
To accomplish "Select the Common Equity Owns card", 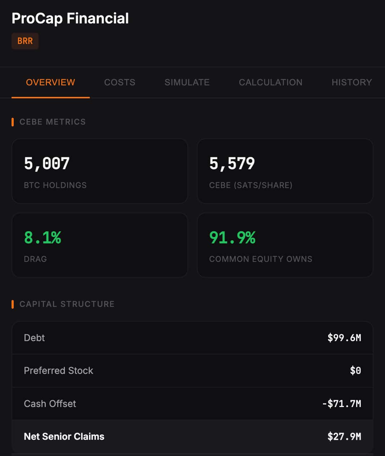I will click(285, 245).
